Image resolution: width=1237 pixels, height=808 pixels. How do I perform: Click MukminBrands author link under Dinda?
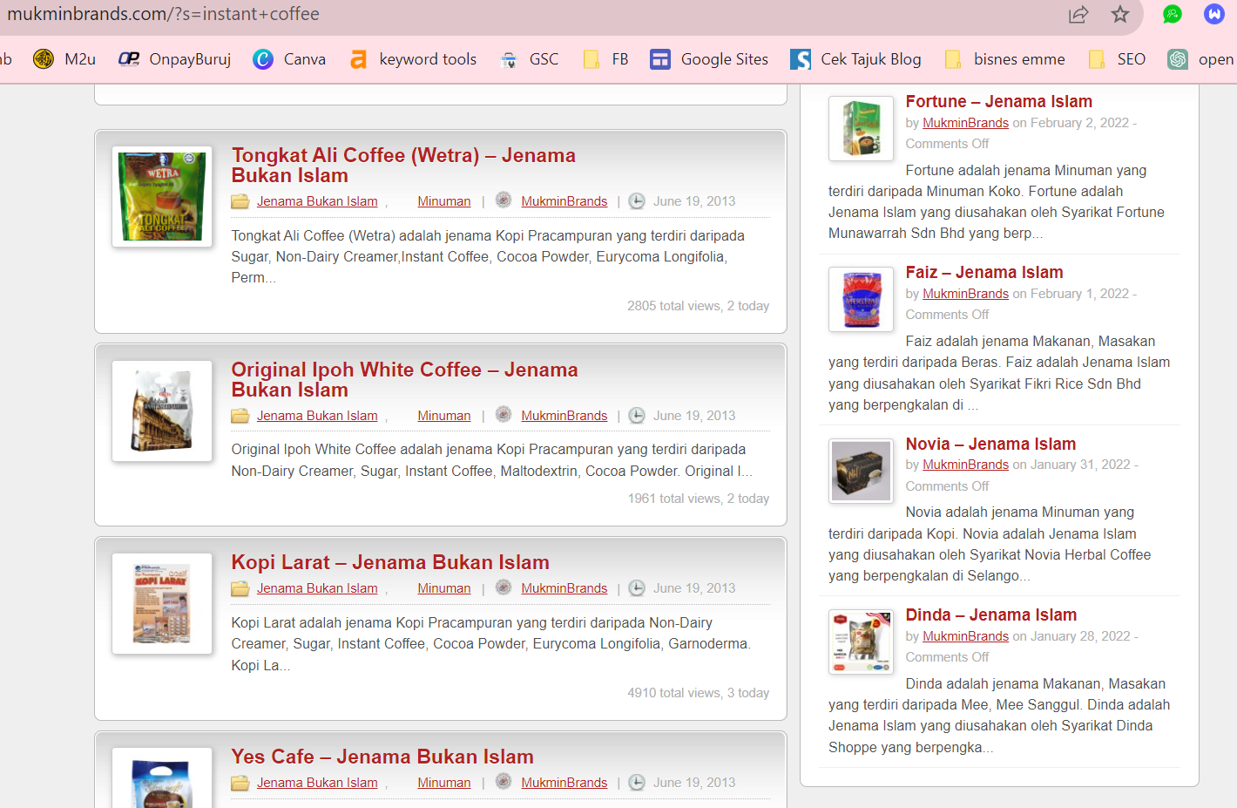point(965,636)
